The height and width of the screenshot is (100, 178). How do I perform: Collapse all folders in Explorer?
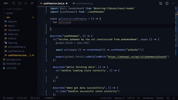point(32,3)
